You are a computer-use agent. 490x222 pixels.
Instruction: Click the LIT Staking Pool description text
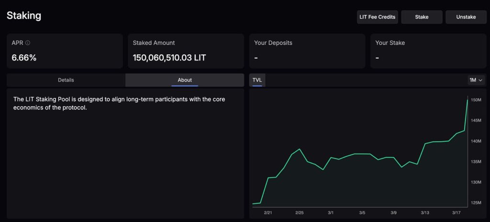(119, 103)
